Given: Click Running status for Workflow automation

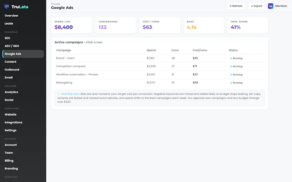Looking at the screenshot, I should tap(236, 75).
